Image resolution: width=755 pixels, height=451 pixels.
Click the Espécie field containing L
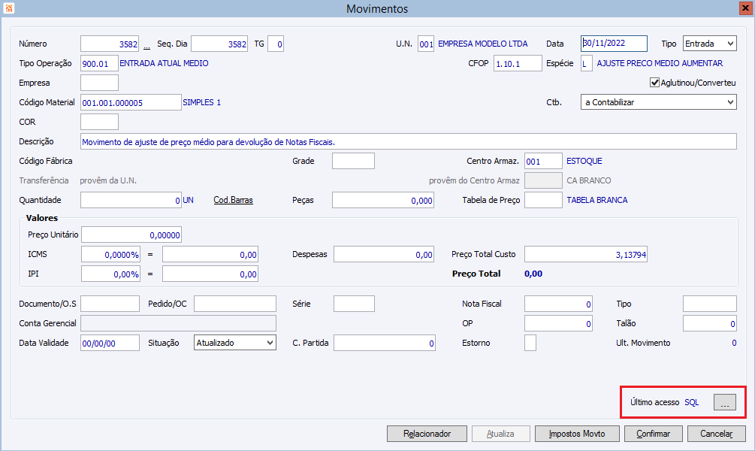click(586, 63)
